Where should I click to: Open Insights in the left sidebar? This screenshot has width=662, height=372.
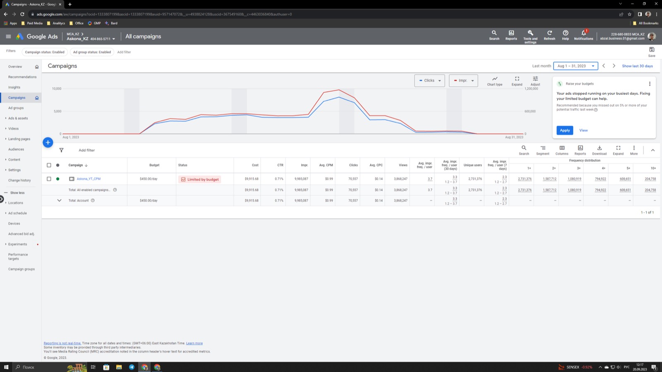tap(14, 87)
